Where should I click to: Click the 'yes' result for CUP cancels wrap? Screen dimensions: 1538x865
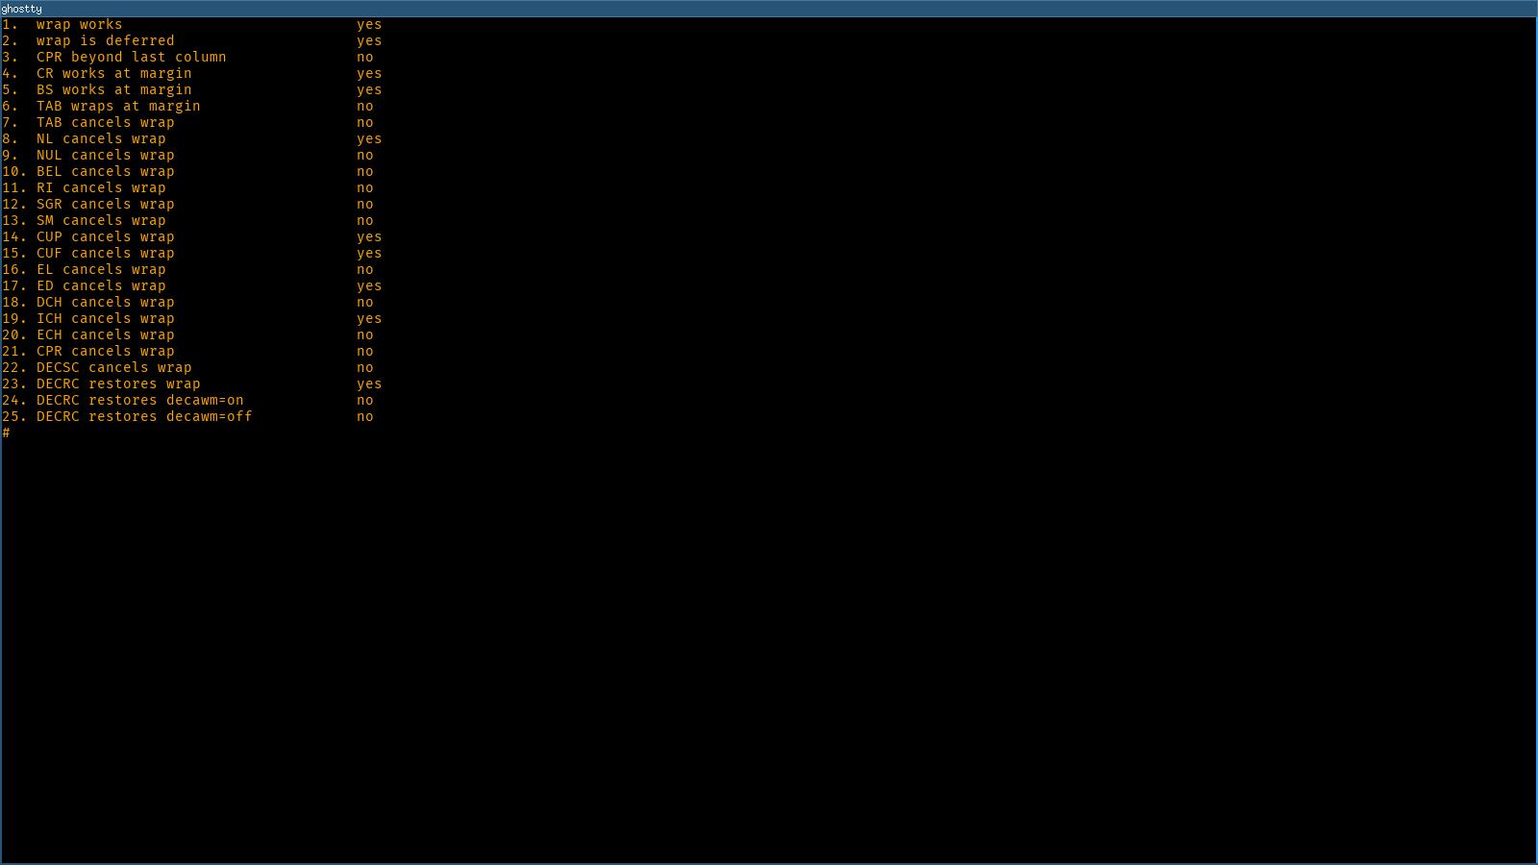[x=369, y=237]
